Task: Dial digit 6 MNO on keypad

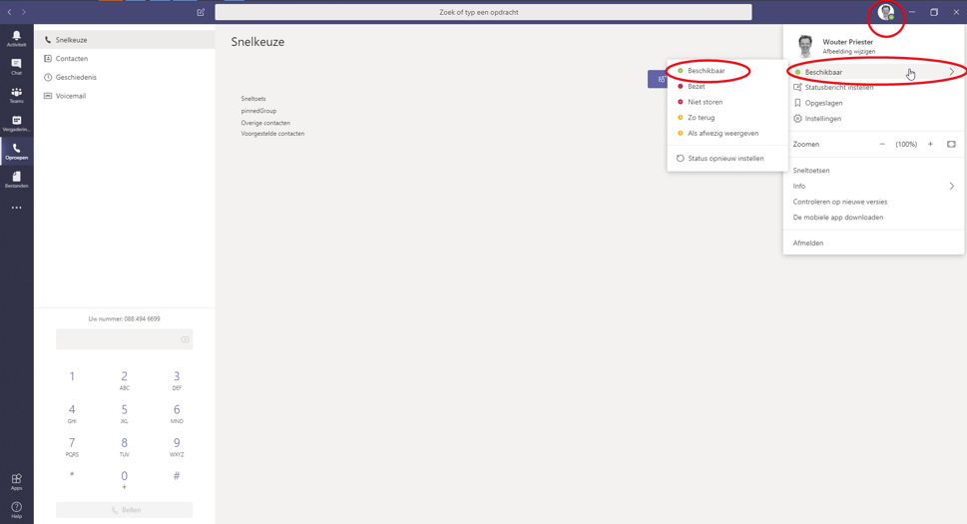Action: [177, 413]
